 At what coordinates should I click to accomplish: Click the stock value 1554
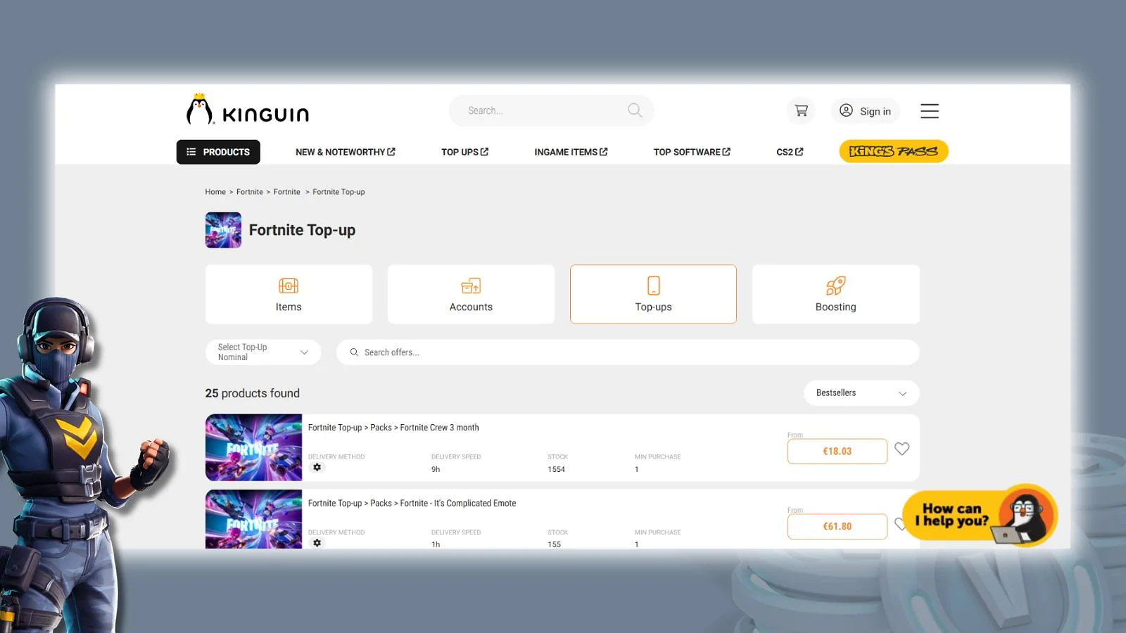pos(557,469)
